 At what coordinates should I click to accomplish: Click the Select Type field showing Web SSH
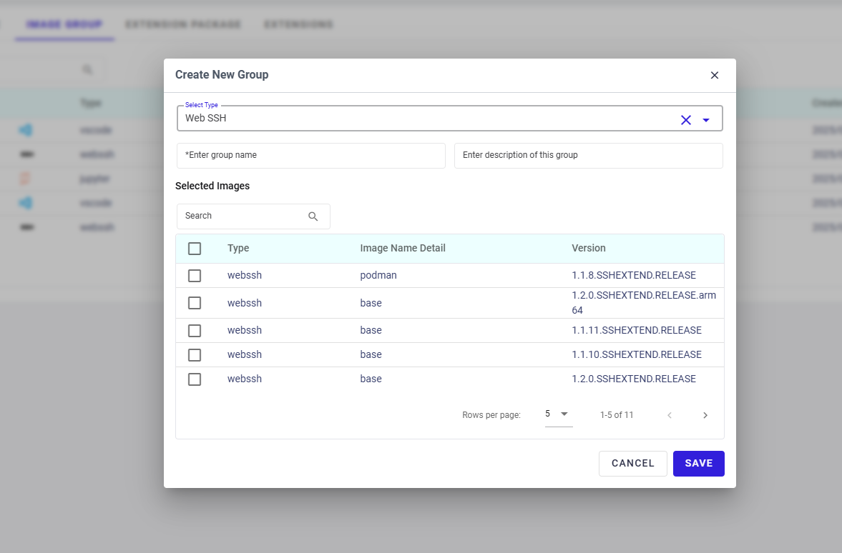(449, 119)
